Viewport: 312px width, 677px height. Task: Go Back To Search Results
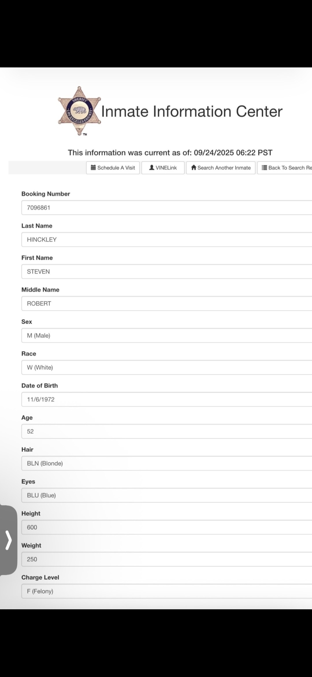point(285,168)
